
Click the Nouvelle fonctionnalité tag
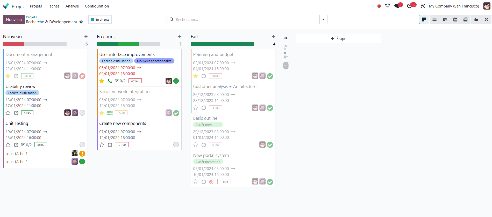pos(154,61)
